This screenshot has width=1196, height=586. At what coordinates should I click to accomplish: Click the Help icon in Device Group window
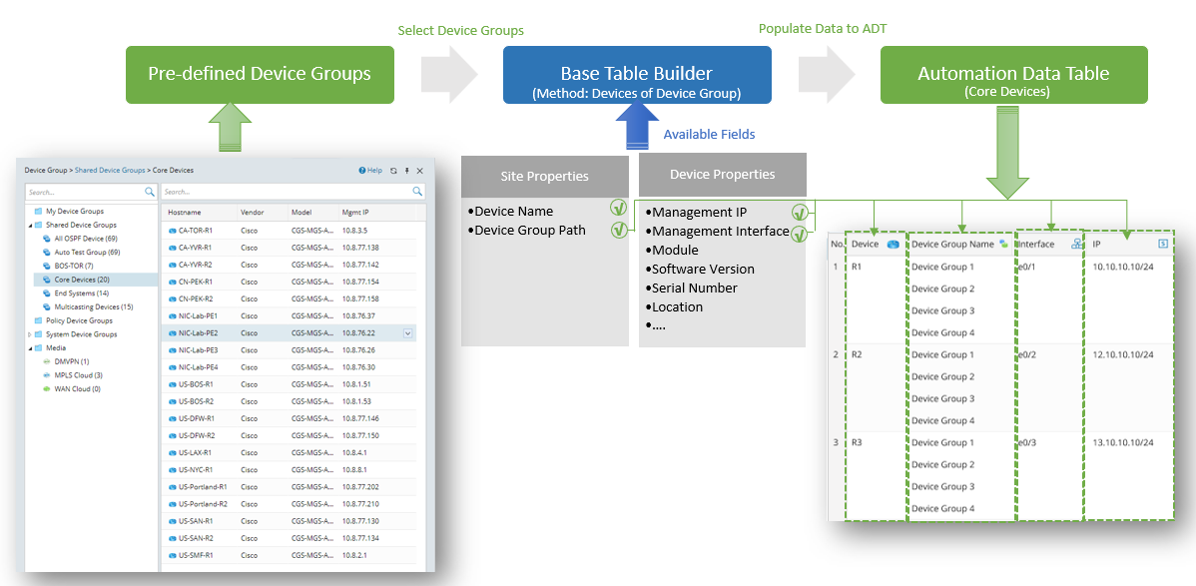pyautogui.click(x=362, y=171)
